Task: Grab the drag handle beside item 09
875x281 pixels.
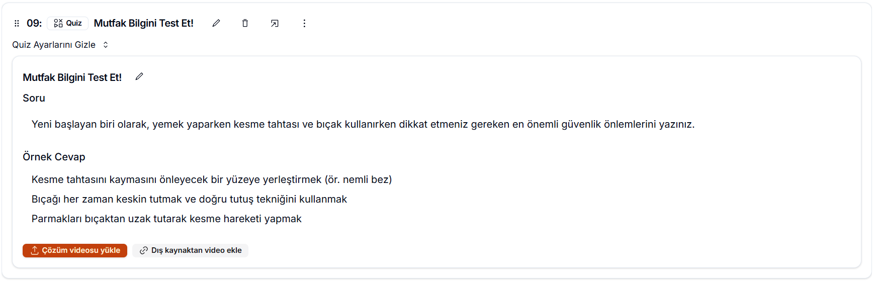Action: click(17, 23)
